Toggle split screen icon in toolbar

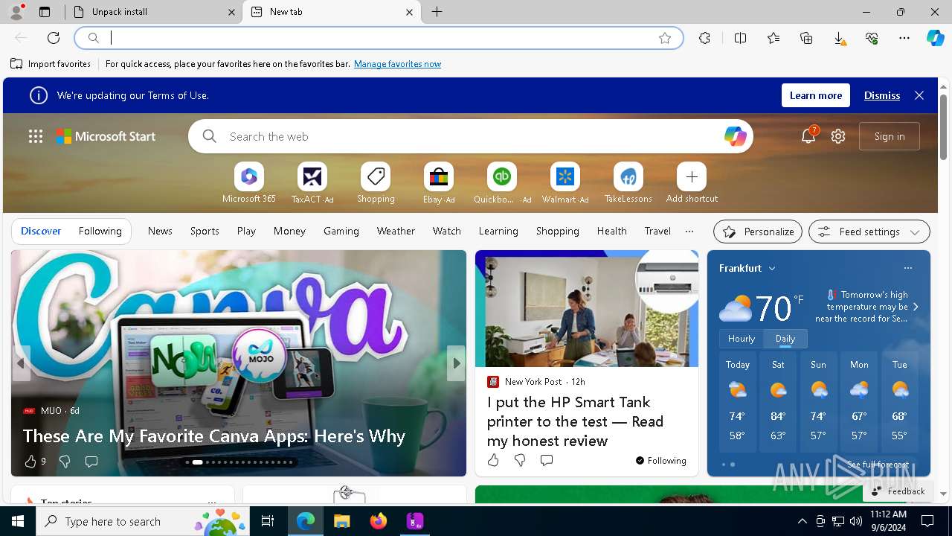click(740, 38)
